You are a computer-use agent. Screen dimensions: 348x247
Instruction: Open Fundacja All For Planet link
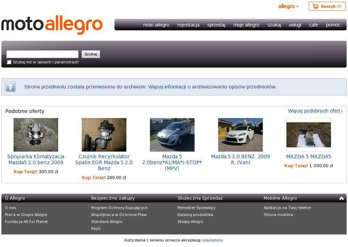click(x=26, y=222)
